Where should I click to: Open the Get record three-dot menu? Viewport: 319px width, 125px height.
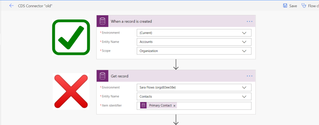[249, 76]
